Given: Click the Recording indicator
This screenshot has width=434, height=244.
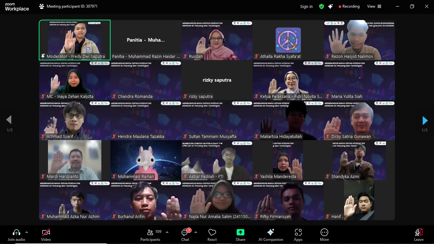Looking at the screenshot, I should point(349,6).
